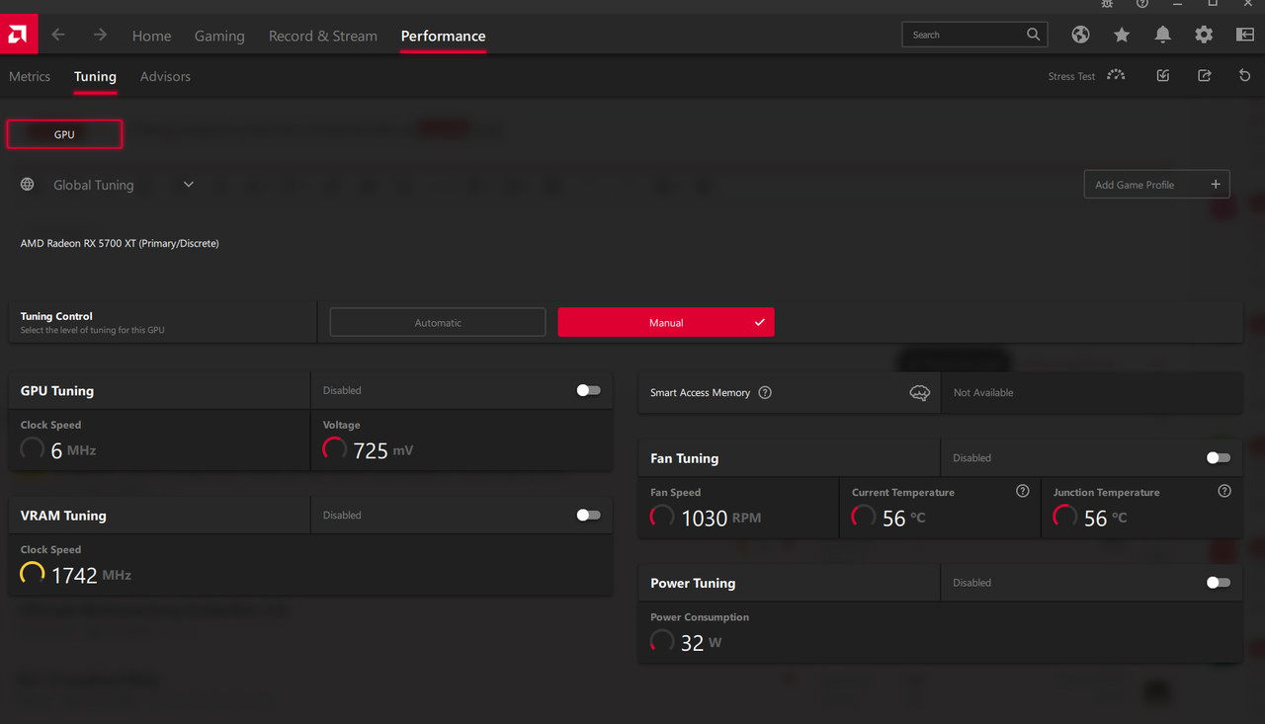Click the GPU clock speed gauge

click(33, 449)
